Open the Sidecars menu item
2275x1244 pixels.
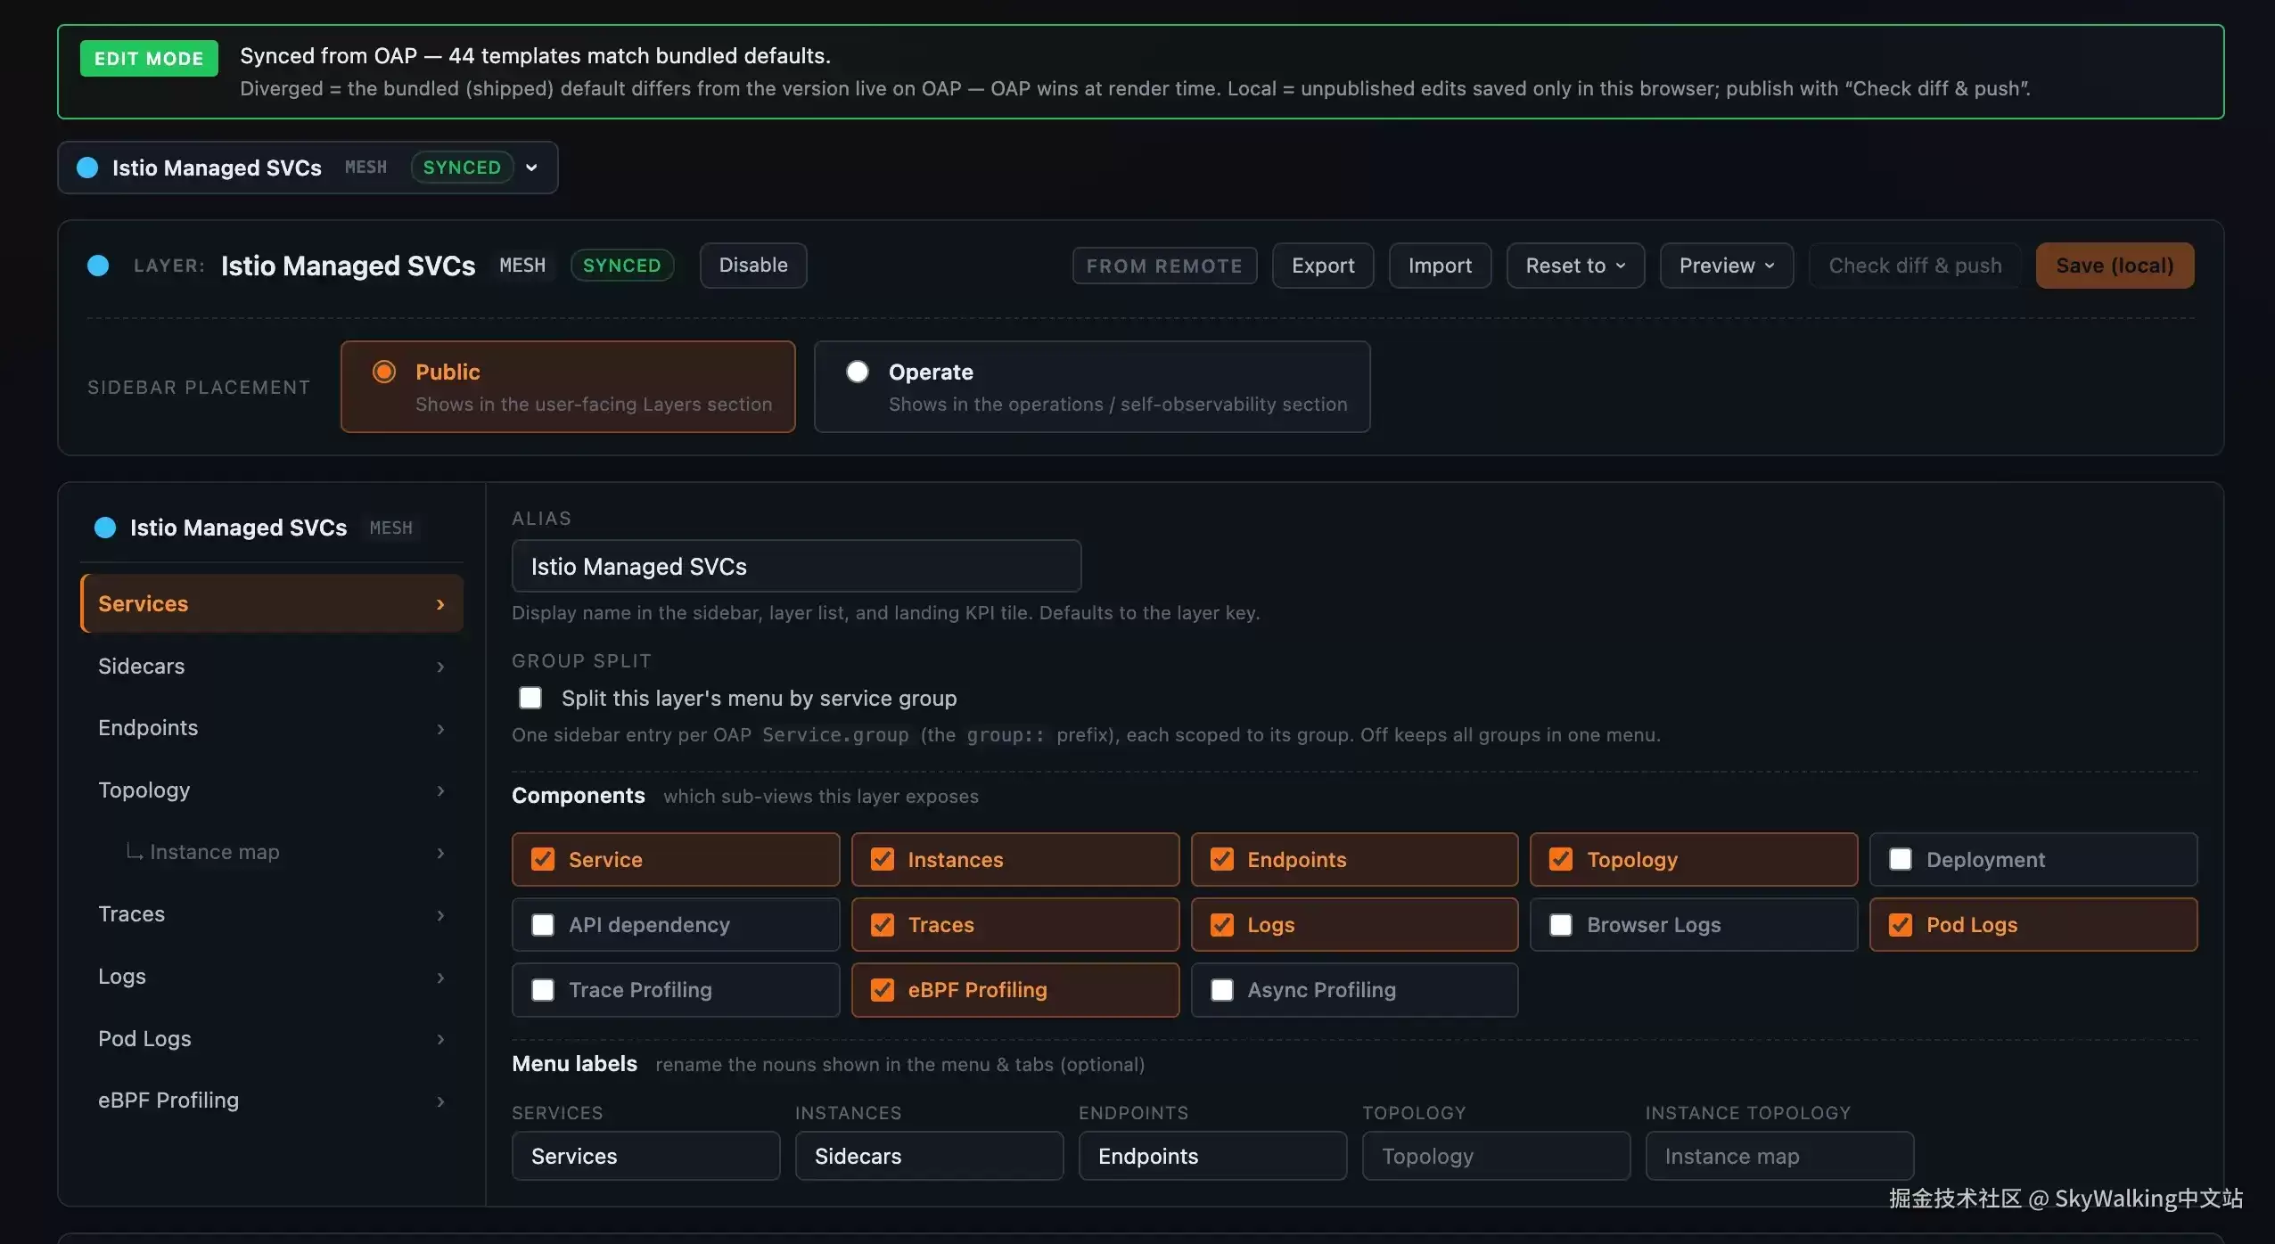coord(272,667)
